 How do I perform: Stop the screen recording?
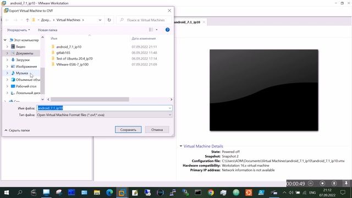pos(322,183)
